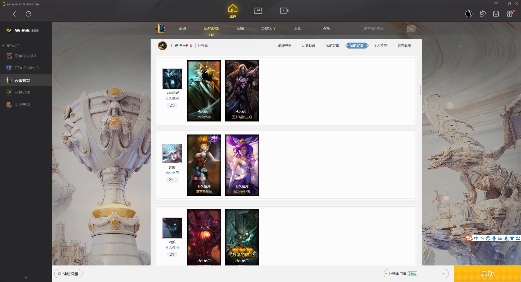Click the 巨神神王B profile avatar
The width and height of the screenshot is (521, 282).
click(x=163, y=46)
